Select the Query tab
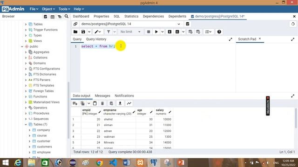This screenshot has height=167, width=298. point(77,39)
